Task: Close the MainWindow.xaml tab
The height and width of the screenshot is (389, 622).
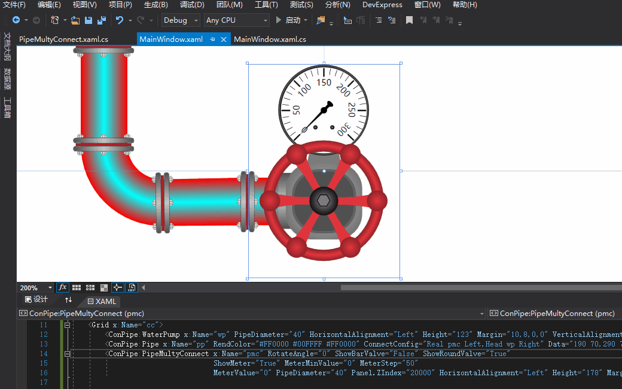Action: (x=223, y=39)
